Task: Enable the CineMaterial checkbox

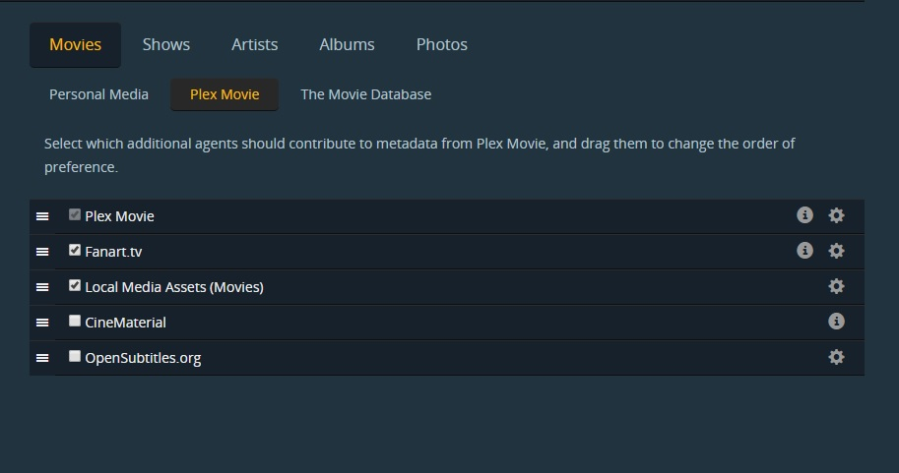Action: [75, 321]
